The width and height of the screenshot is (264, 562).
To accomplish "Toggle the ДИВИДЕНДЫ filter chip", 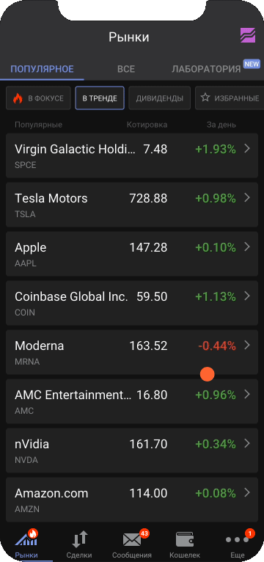I will 159,98.
